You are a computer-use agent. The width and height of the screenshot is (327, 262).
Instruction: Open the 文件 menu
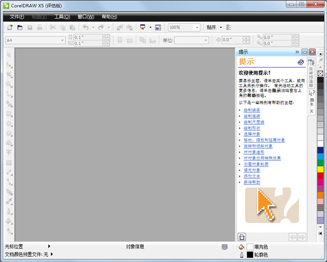(16, 17)
